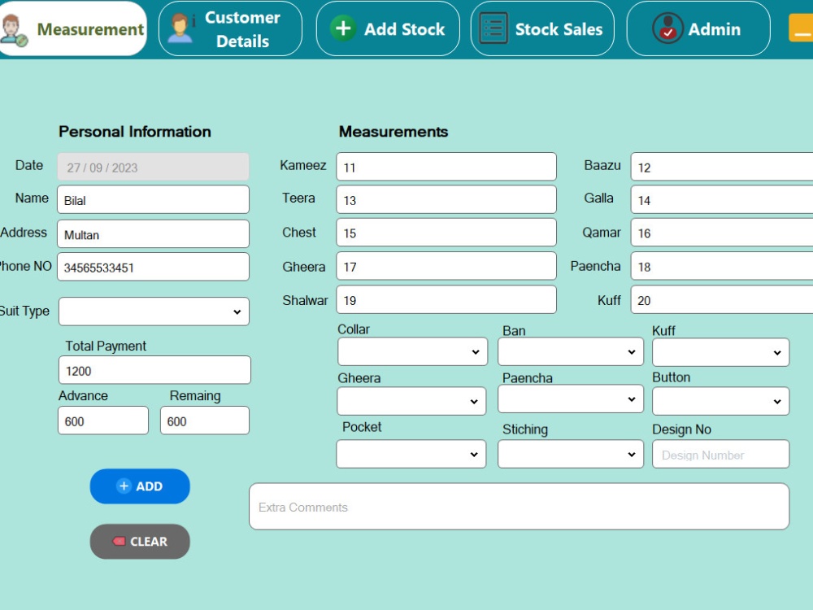
Task: Open the Suit Type dropdown
Action: pos(154,312)
